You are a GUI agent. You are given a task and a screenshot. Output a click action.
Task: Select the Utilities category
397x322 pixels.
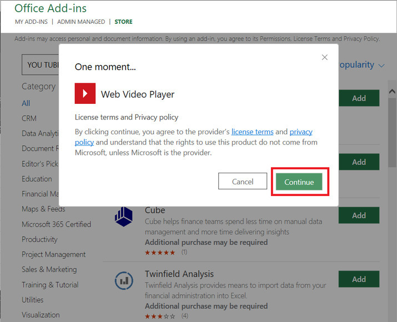(33, 300)
